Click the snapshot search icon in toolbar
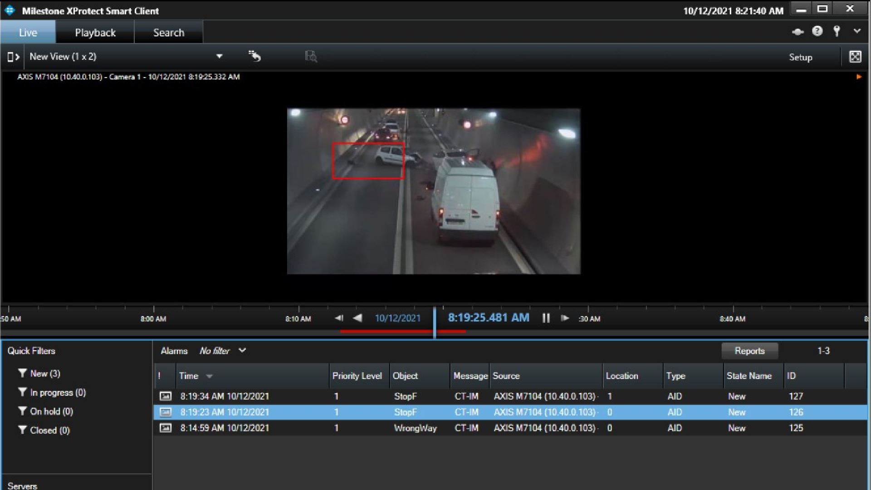 (311, 56)
